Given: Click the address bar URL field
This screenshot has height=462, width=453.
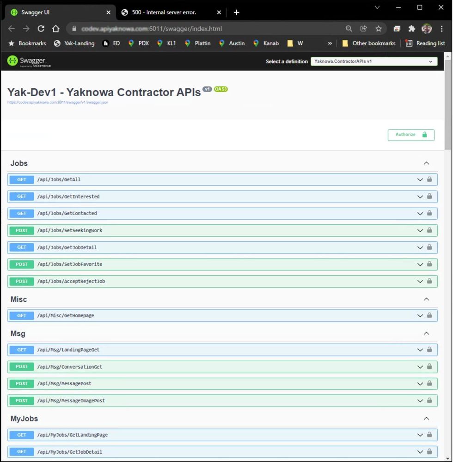Looking at the screenshot, I should coord(208,29).
